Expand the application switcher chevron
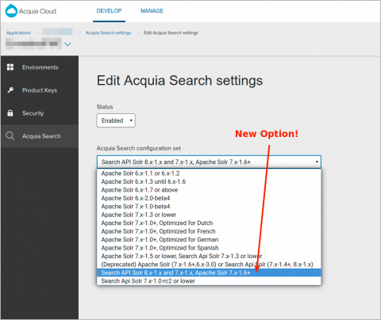 coord(67,44)
